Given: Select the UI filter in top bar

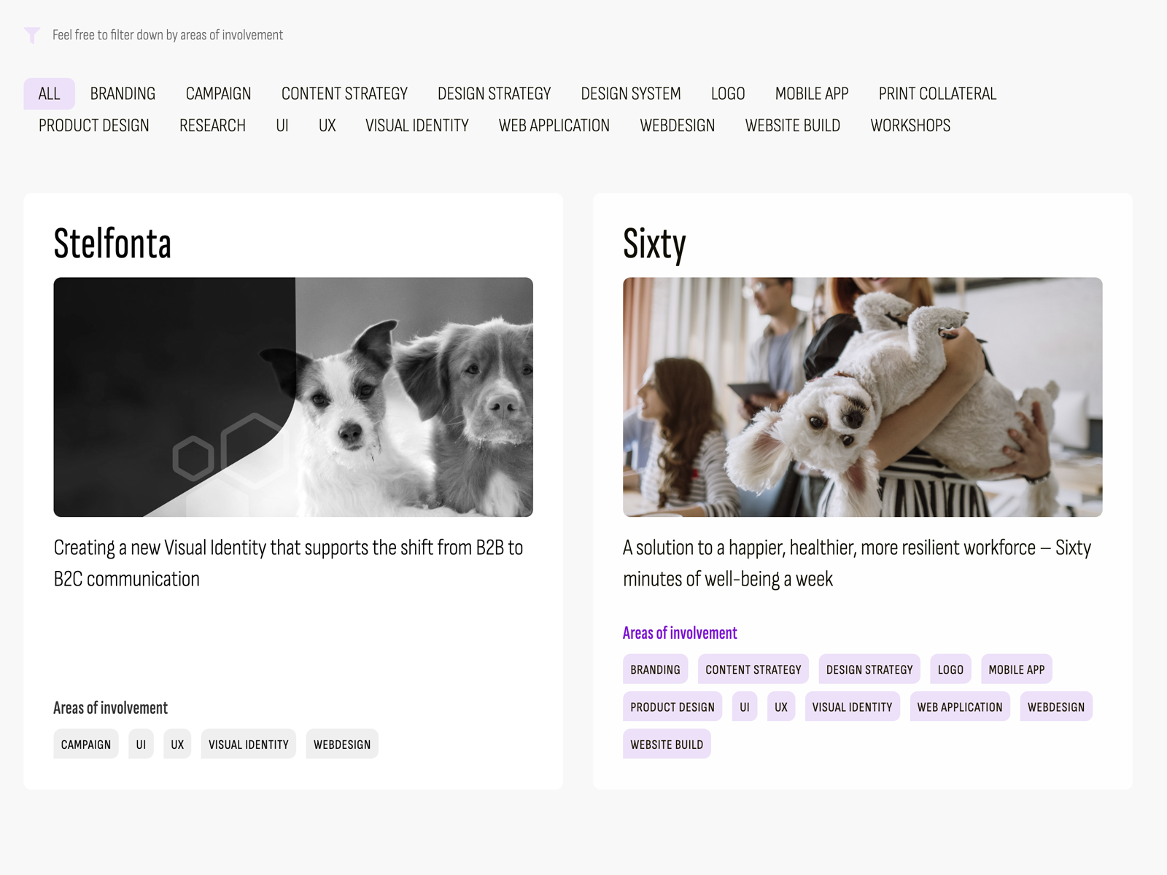Looking at the screenshot, I should click(282, 125).
